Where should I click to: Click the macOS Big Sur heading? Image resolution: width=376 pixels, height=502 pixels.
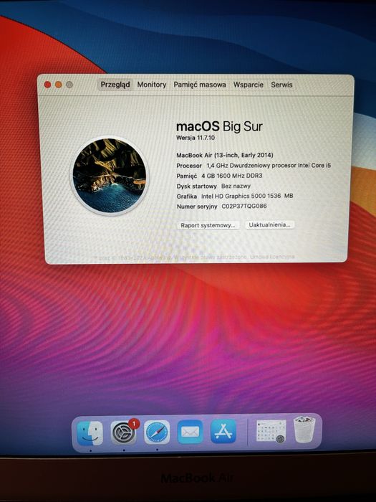(x=219, y=126)
